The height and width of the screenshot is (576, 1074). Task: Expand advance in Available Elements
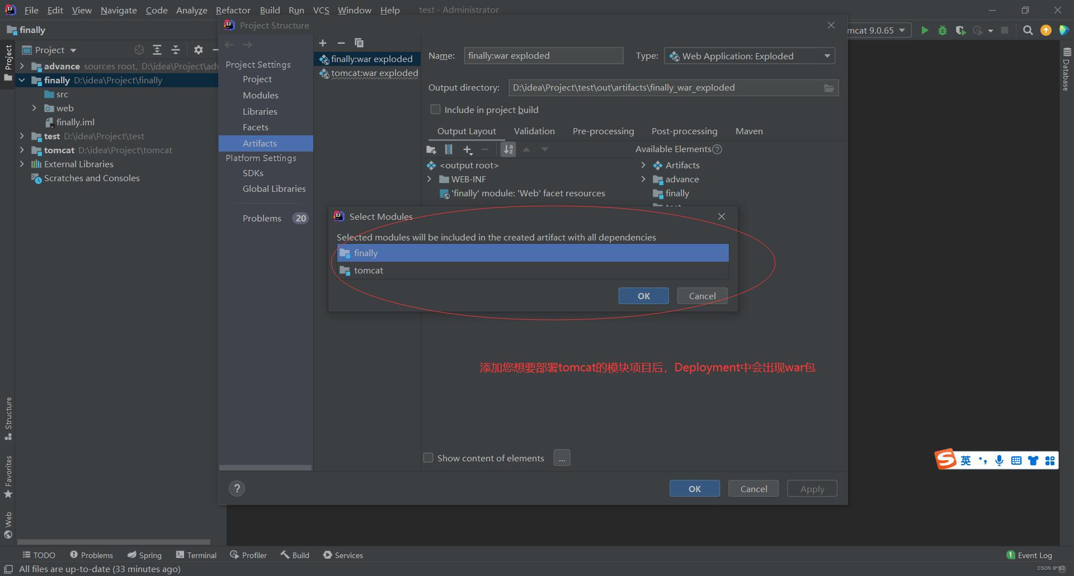(643, 179)
